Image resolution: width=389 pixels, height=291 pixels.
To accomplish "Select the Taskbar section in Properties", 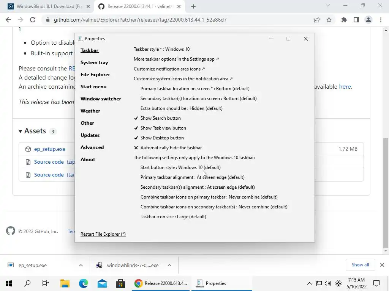I will coord(89,50).
